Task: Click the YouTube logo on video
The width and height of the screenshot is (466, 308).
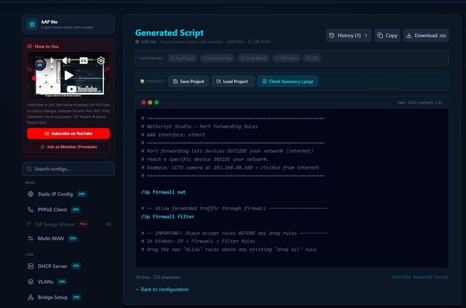Action: click(82, 89)
